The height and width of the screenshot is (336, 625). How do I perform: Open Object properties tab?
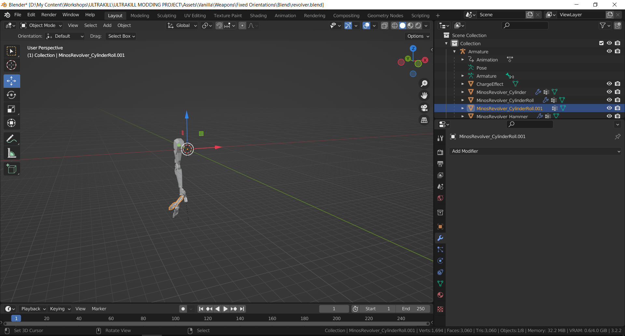coord(440,227)
